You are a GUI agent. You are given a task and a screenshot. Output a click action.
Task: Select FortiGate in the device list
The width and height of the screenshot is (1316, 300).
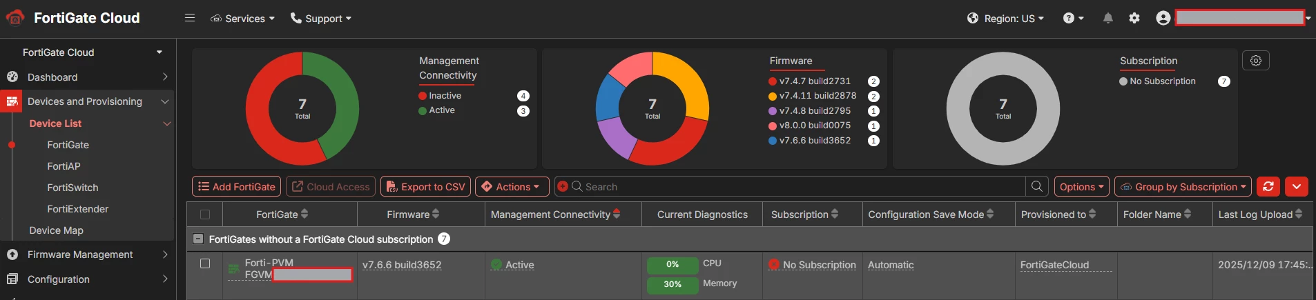tap(68, 145)
